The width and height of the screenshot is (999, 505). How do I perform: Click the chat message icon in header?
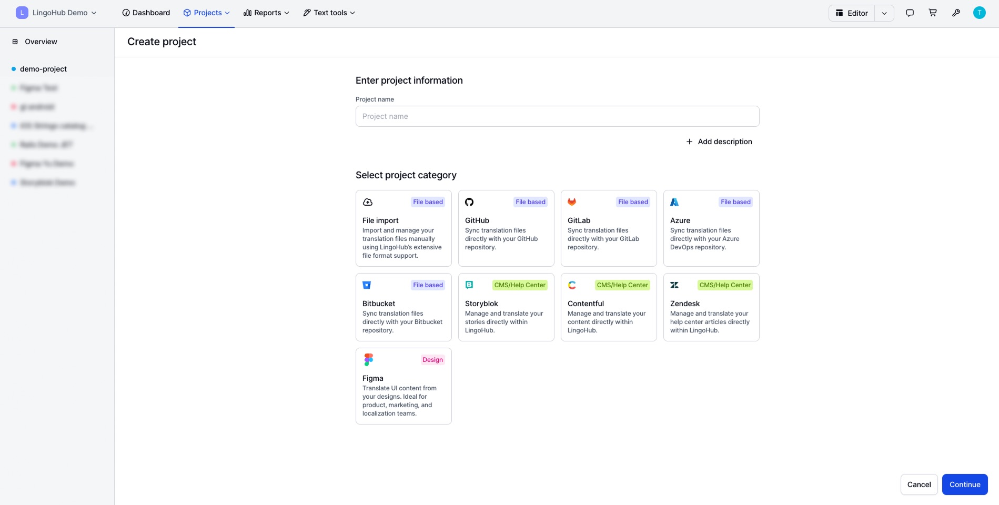coord(910,13)
